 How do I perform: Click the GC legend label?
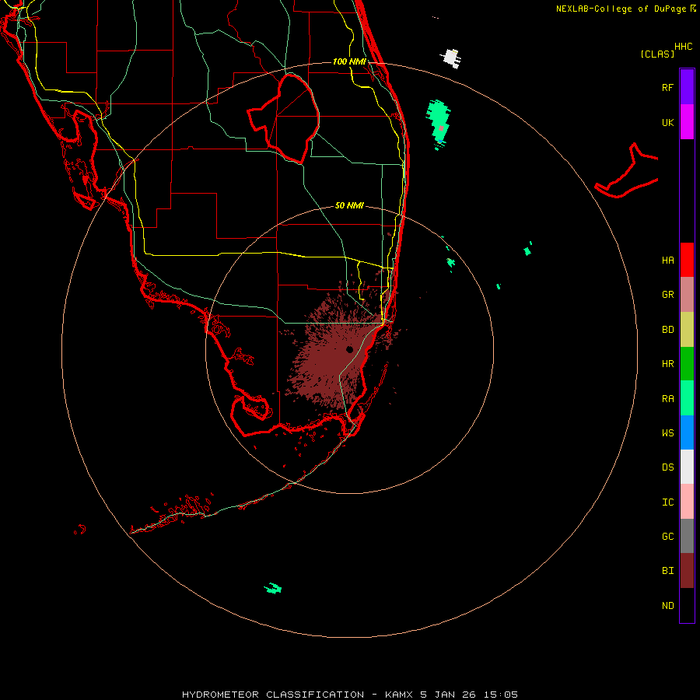(667, 536)
